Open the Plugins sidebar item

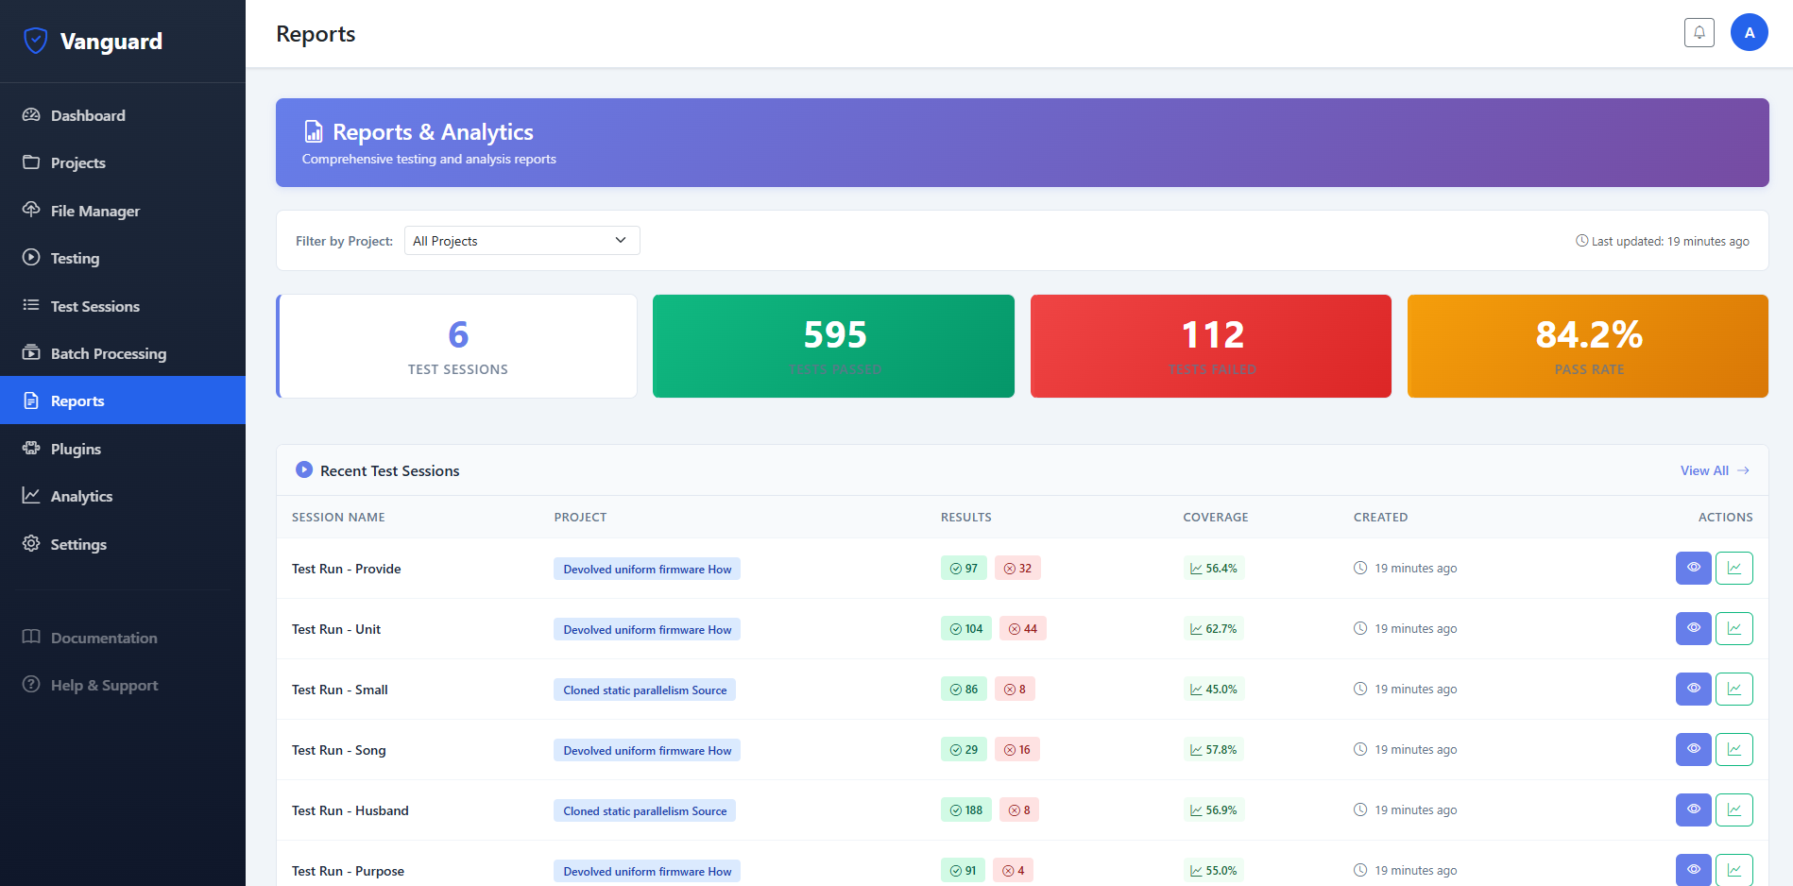(x=76, y=449)
